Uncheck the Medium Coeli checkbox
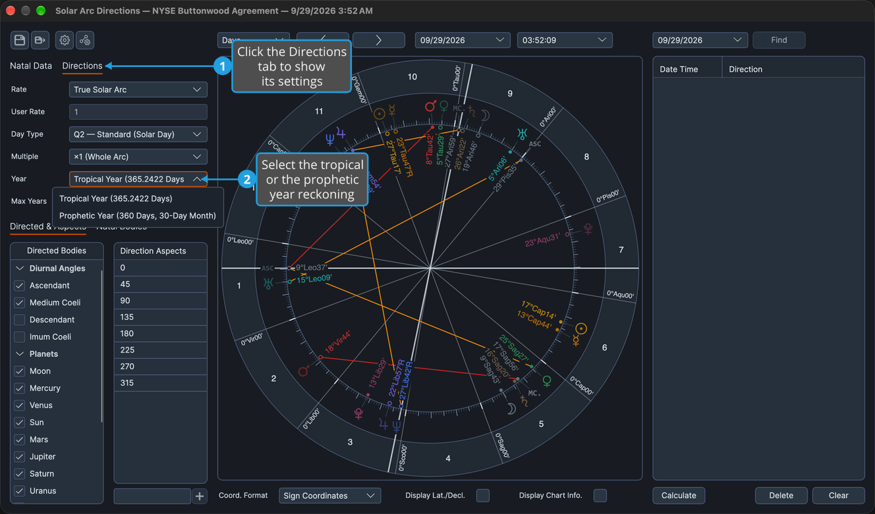This screenshot has width=875, height=514. click(20, 303)
